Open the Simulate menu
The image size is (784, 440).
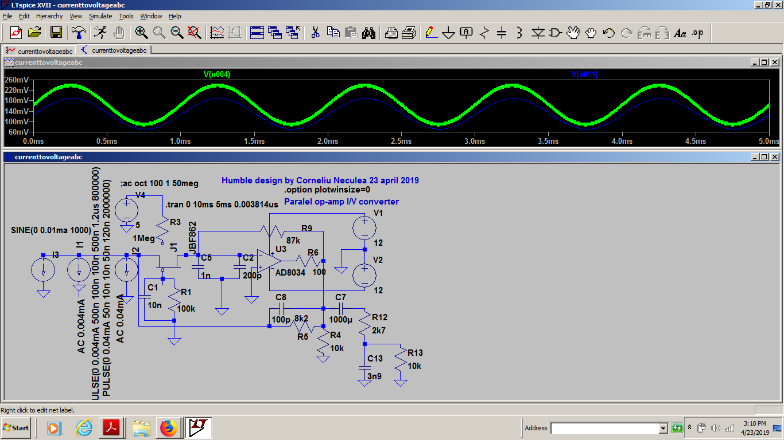100,16
